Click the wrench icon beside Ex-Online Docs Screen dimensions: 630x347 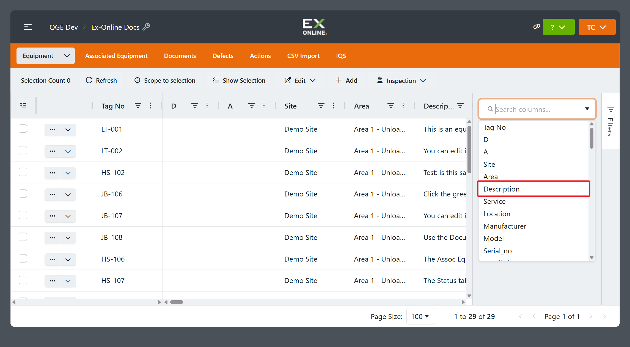[x=146, y=27]
